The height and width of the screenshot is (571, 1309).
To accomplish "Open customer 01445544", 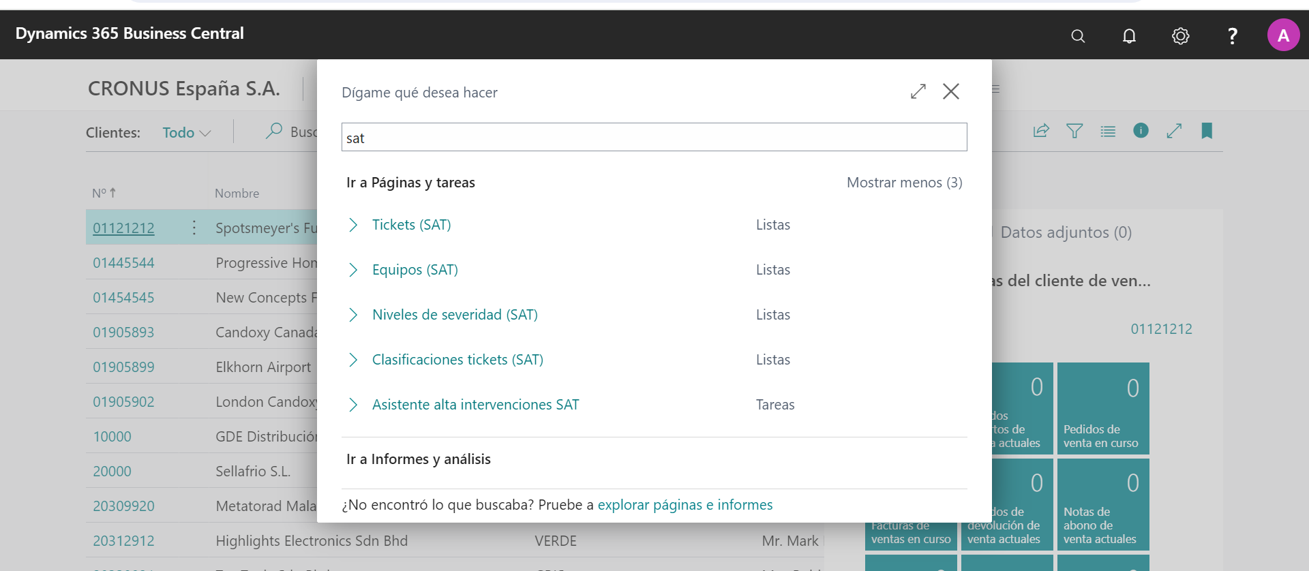I will tap(123, 263).
